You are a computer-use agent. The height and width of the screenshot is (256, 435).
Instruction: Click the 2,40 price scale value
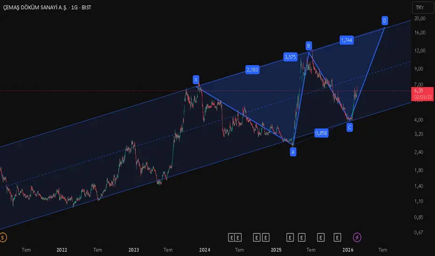[x=419, y=152]
